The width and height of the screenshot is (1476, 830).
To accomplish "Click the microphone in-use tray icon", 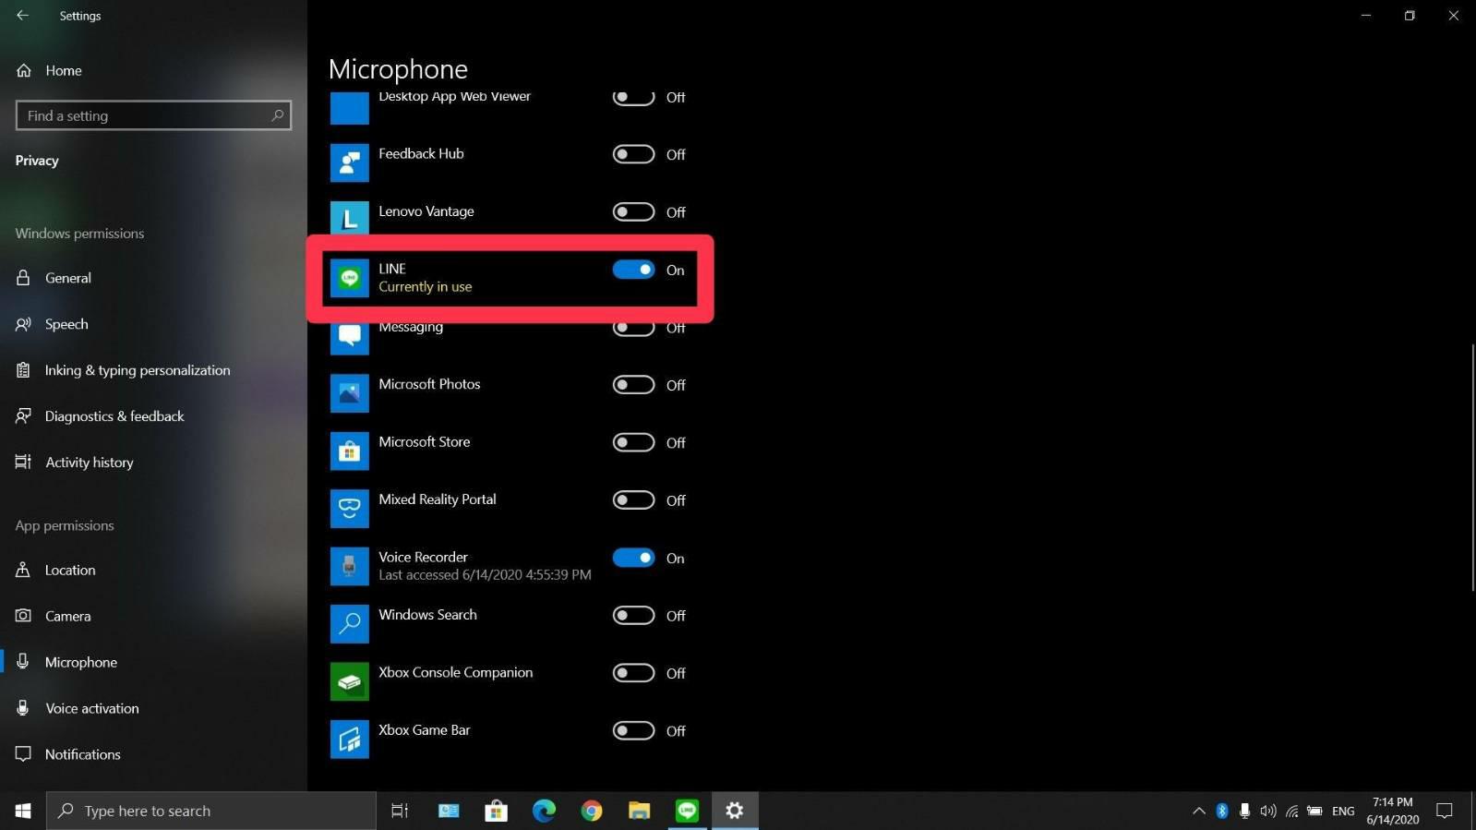I will tap(1244, 811).
